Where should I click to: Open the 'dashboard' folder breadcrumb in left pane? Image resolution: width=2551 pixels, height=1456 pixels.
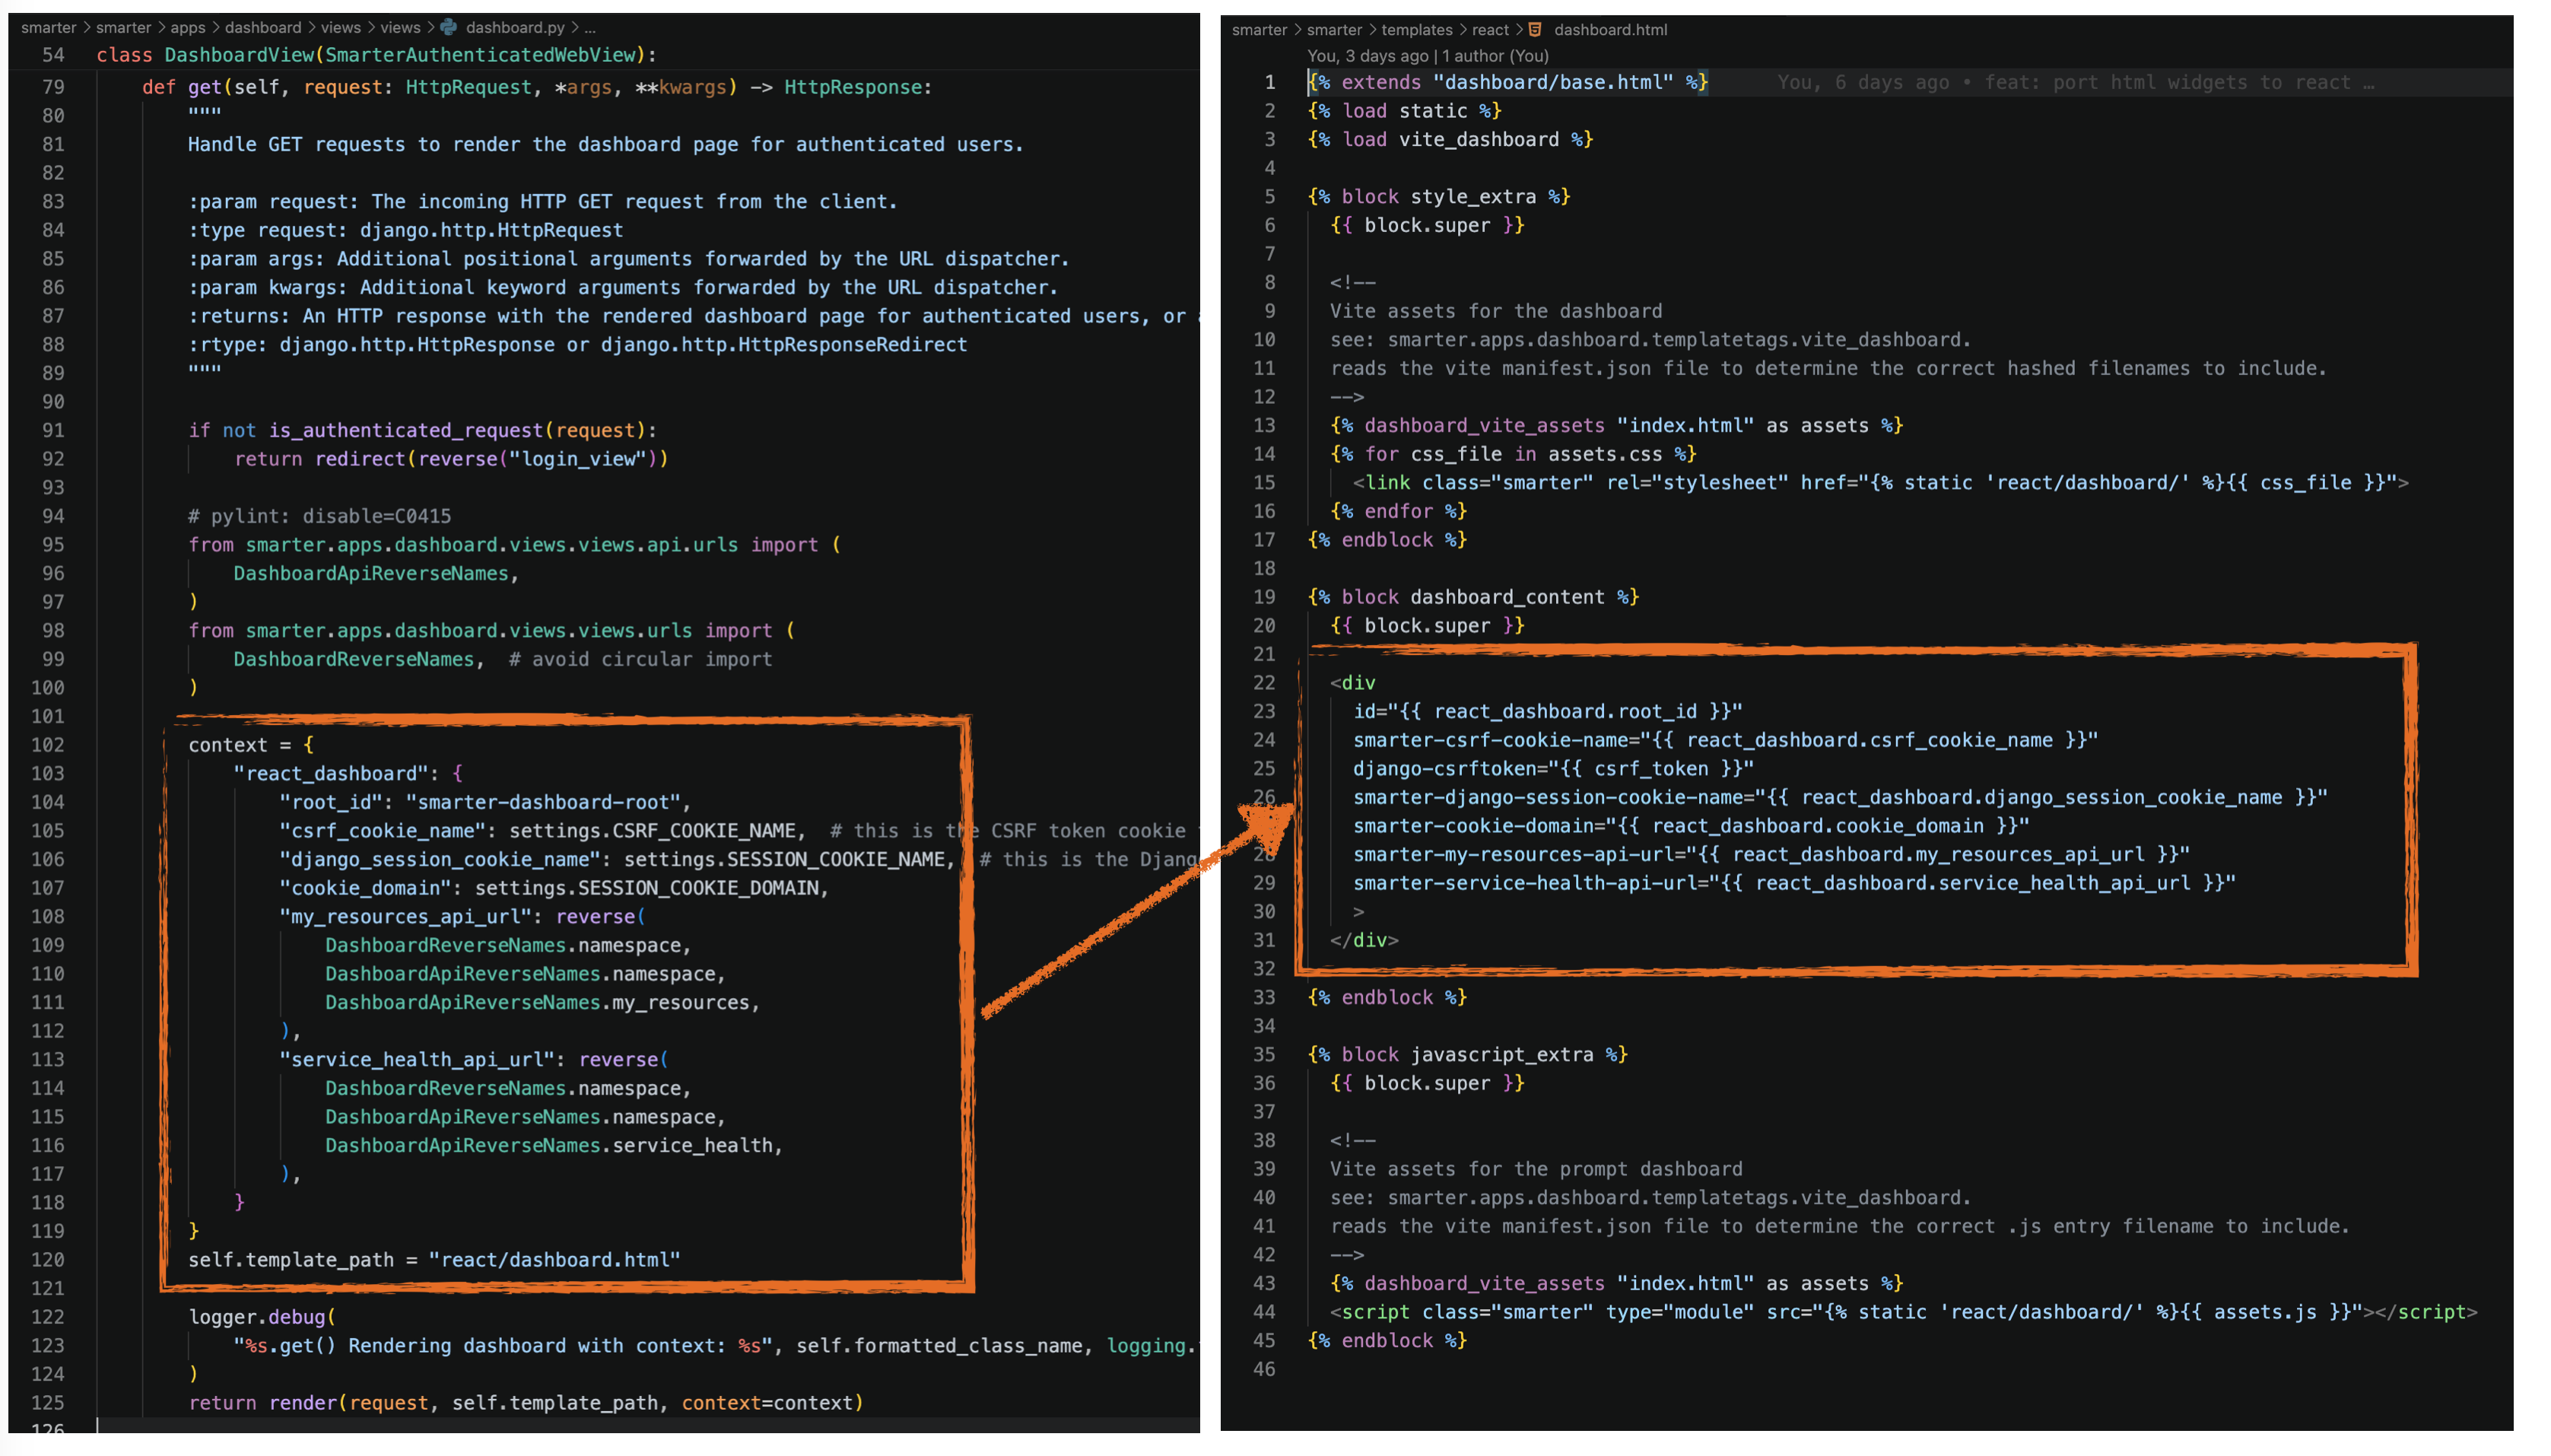263,27
